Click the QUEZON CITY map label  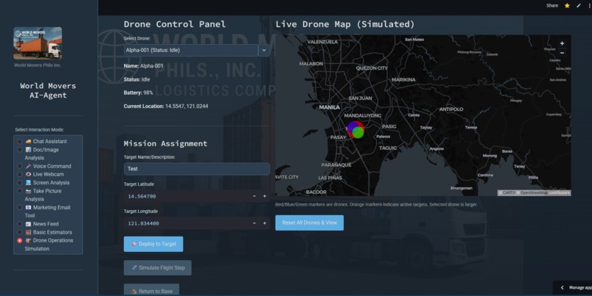[x=372, y=68]
